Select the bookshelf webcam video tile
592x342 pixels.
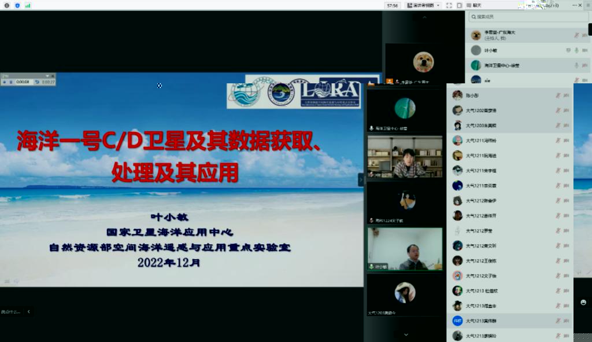pyautogui.click(x=405, y=157)
